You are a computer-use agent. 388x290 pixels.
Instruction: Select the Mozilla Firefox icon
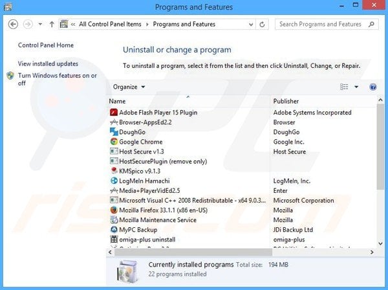click(x=114, y=210)
